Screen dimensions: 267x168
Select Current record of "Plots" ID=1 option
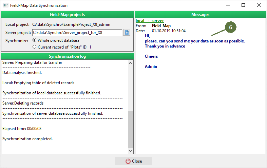point(62,47)
